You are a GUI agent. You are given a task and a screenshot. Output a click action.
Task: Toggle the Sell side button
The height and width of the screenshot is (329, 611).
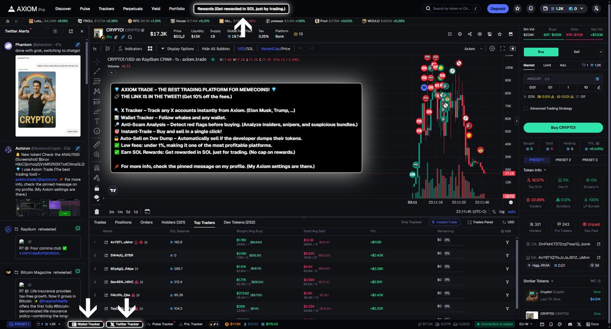click(577, 51)
